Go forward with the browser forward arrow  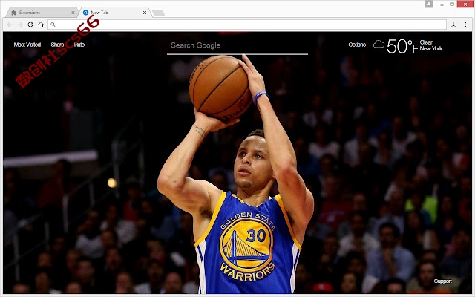click(20, 25)
